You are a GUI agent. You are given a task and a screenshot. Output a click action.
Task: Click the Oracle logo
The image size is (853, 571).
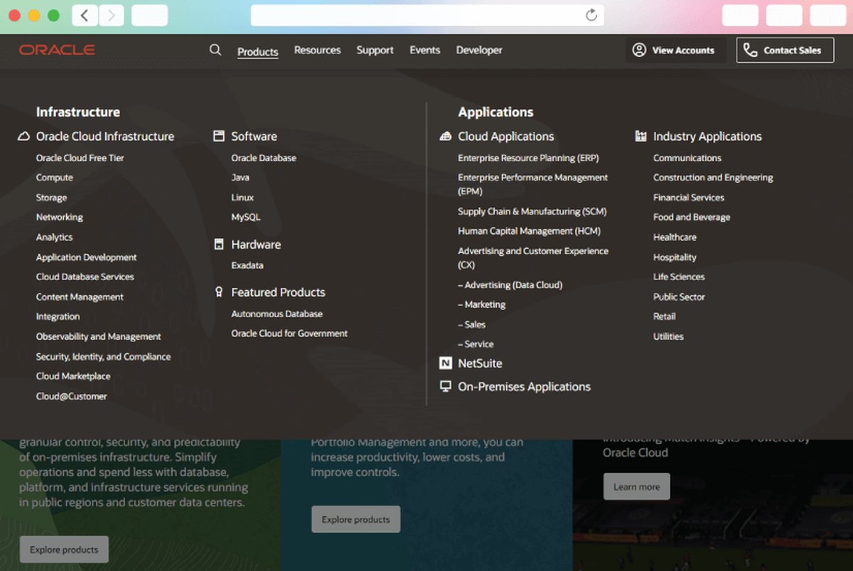click(x=57, y=50)
